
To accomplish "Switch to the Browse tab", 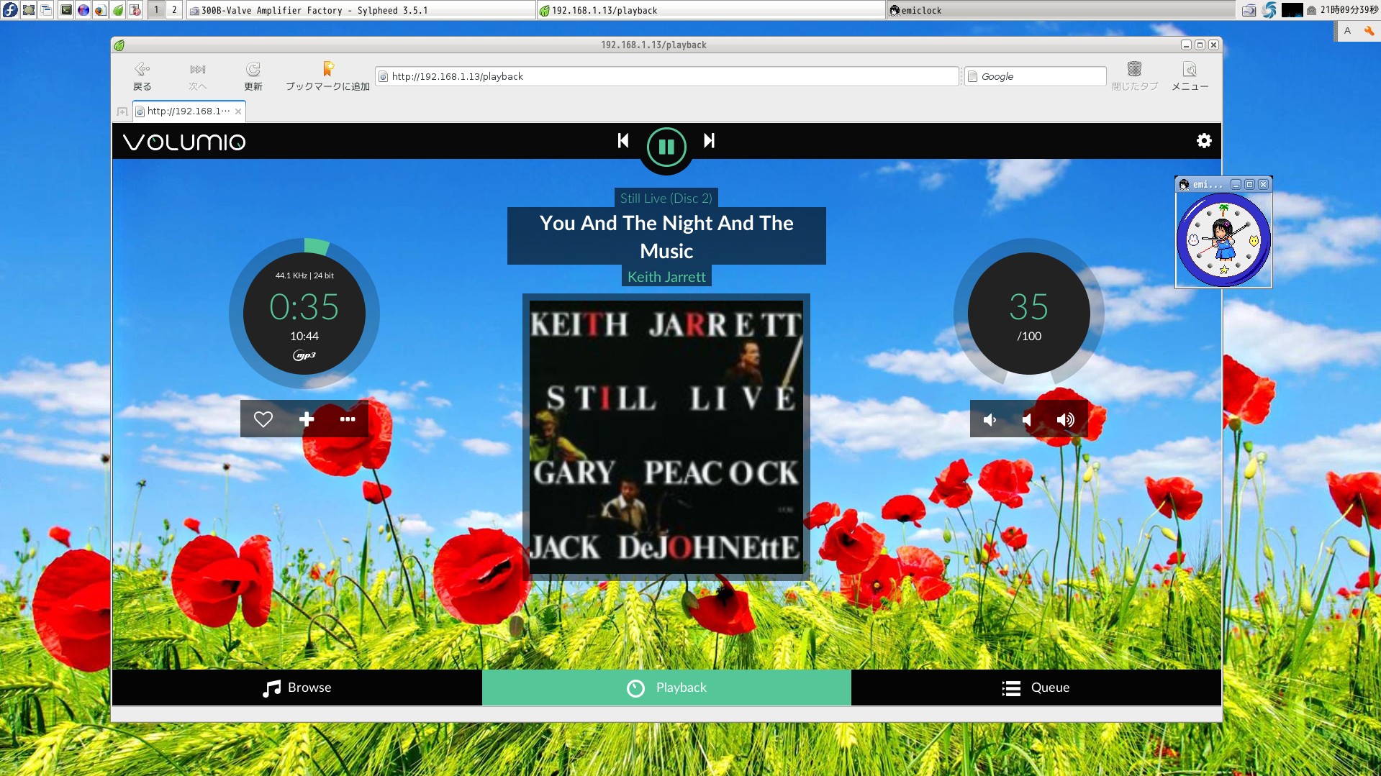I will point(297,688).
